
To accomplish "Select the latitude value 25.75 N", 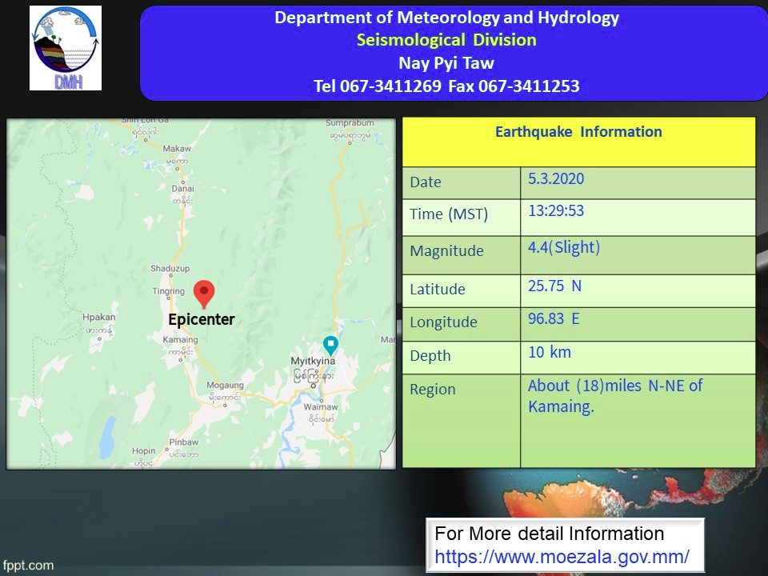I will [554, 286].
